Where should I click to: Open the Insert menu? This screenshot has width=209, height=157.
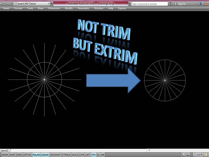coord(6,9)
